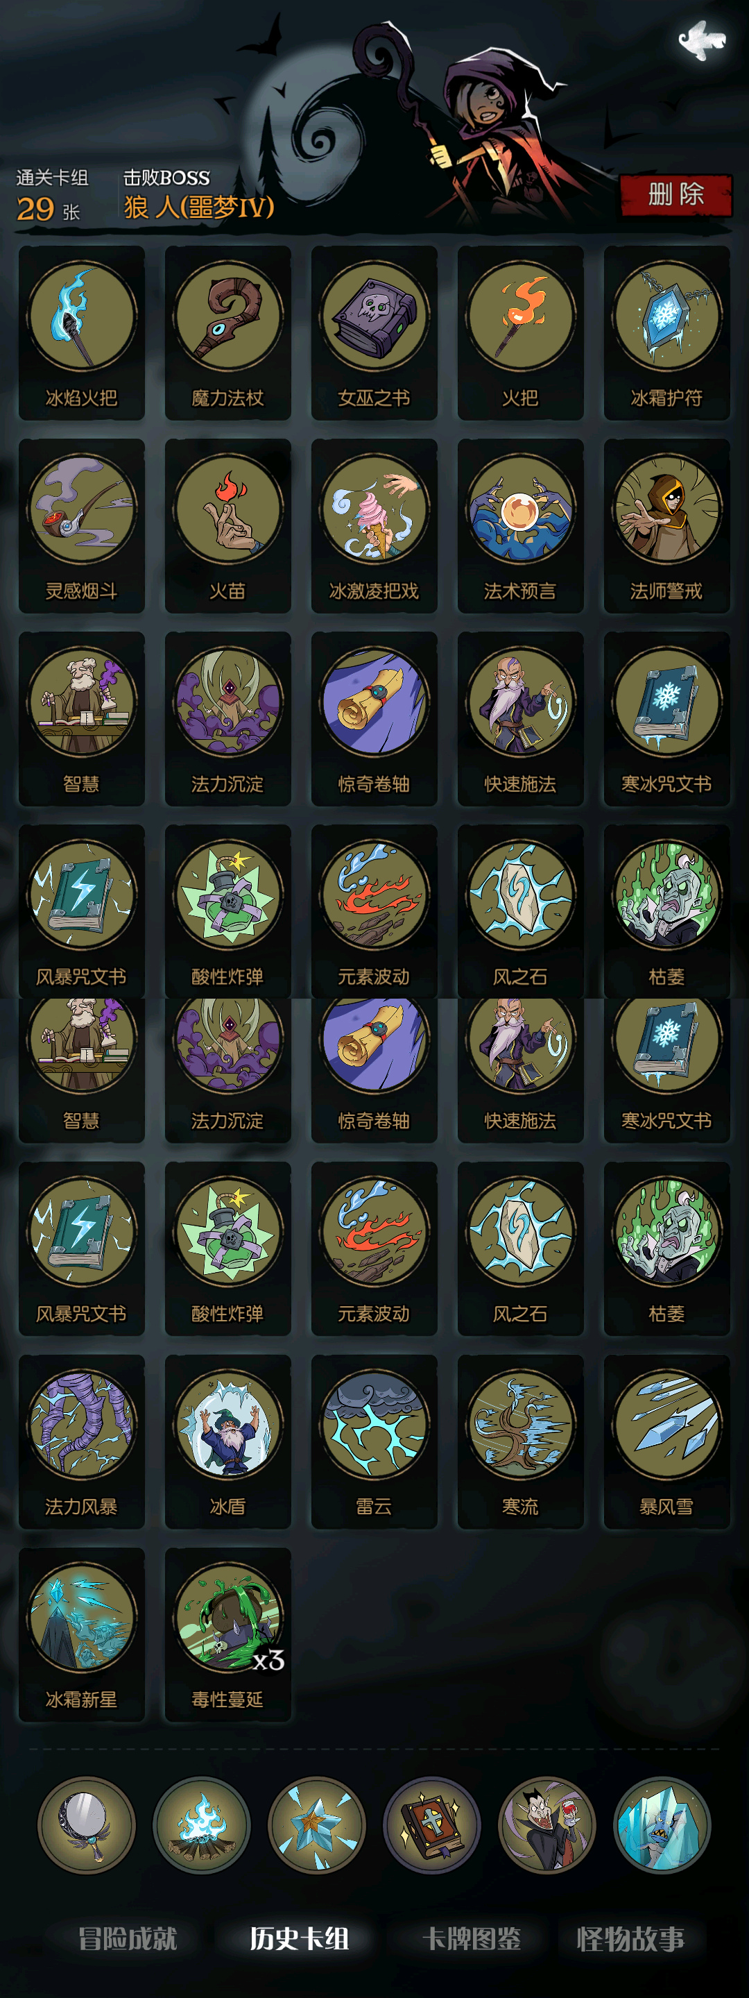
Task: Click the 冰霜护符 amulet card
Action: (666, 332)
